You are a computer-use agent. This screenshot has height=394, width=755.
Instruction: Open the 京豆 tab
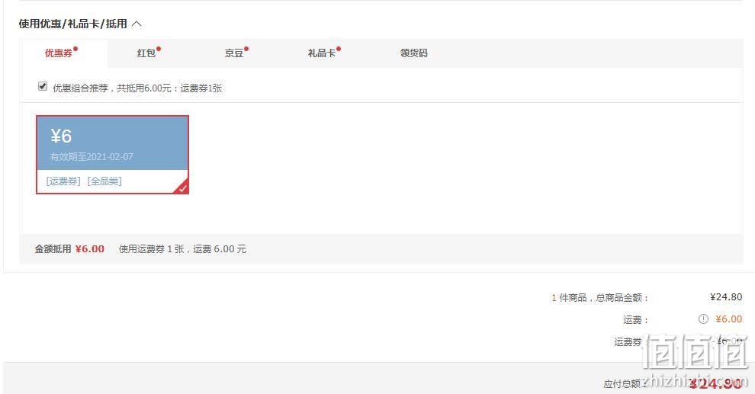[x=236, y=53]
